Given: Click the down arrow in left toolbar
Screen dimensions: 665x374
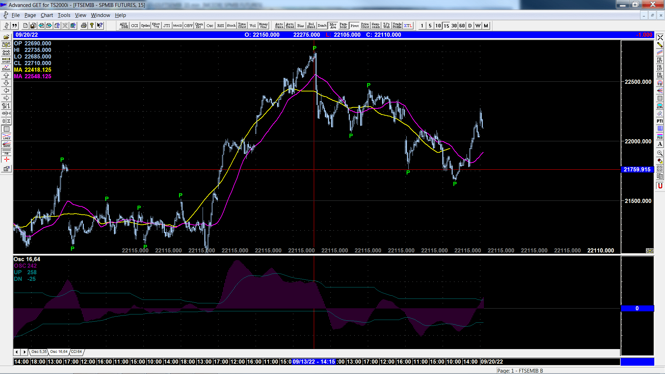Looking at the screenshot, I should tap(6, 83).
